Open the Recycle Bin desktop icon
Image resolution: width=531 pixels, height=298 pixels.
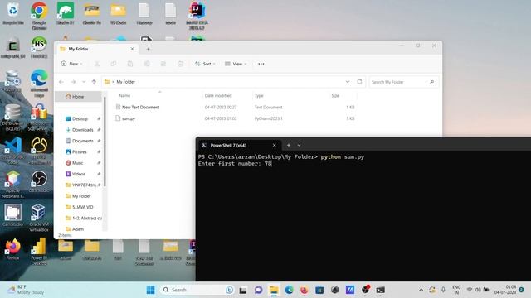tap(12, 13)
